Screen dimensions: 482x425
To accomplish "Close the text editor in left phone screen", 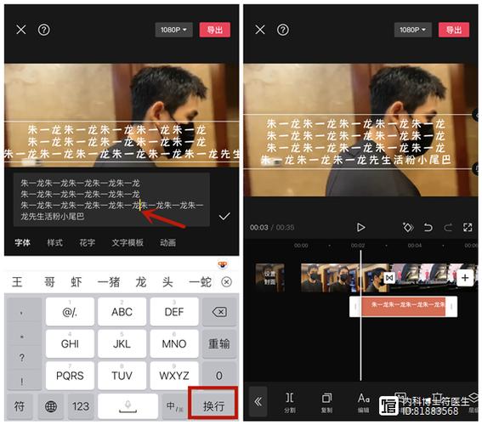I will [21, 30].
